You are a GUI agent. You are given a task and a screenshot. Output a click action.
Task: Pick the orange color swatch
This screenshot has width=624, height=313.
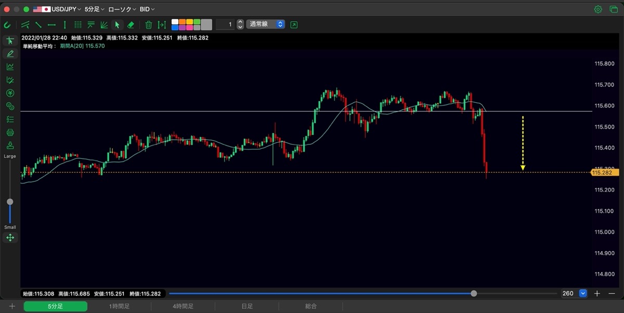(x=183, y=22)
